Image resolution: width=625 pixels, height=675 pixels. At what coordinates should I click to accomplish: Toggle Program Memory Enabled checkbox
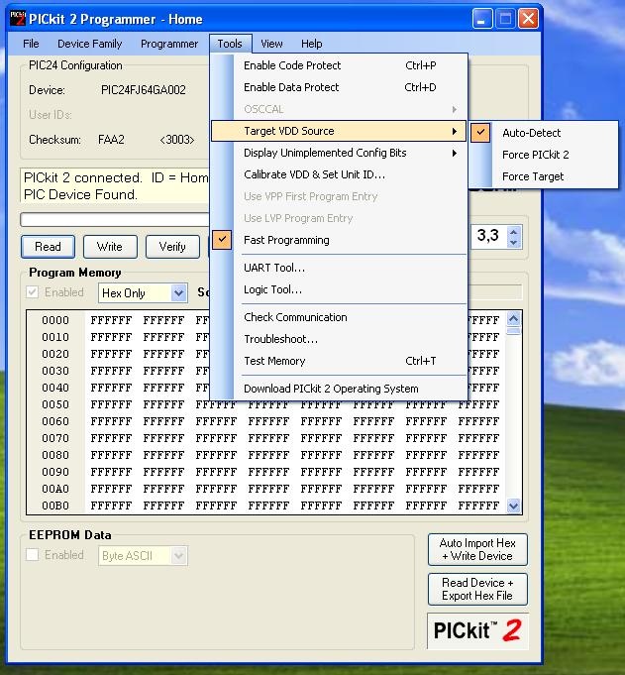(33, 292)
